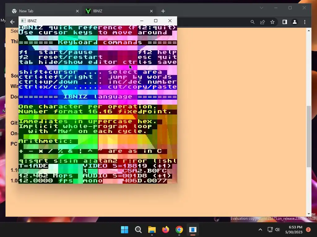Go back with the browser back arrow
Viewport: 317px width, 237px height.
click(12, 22)
